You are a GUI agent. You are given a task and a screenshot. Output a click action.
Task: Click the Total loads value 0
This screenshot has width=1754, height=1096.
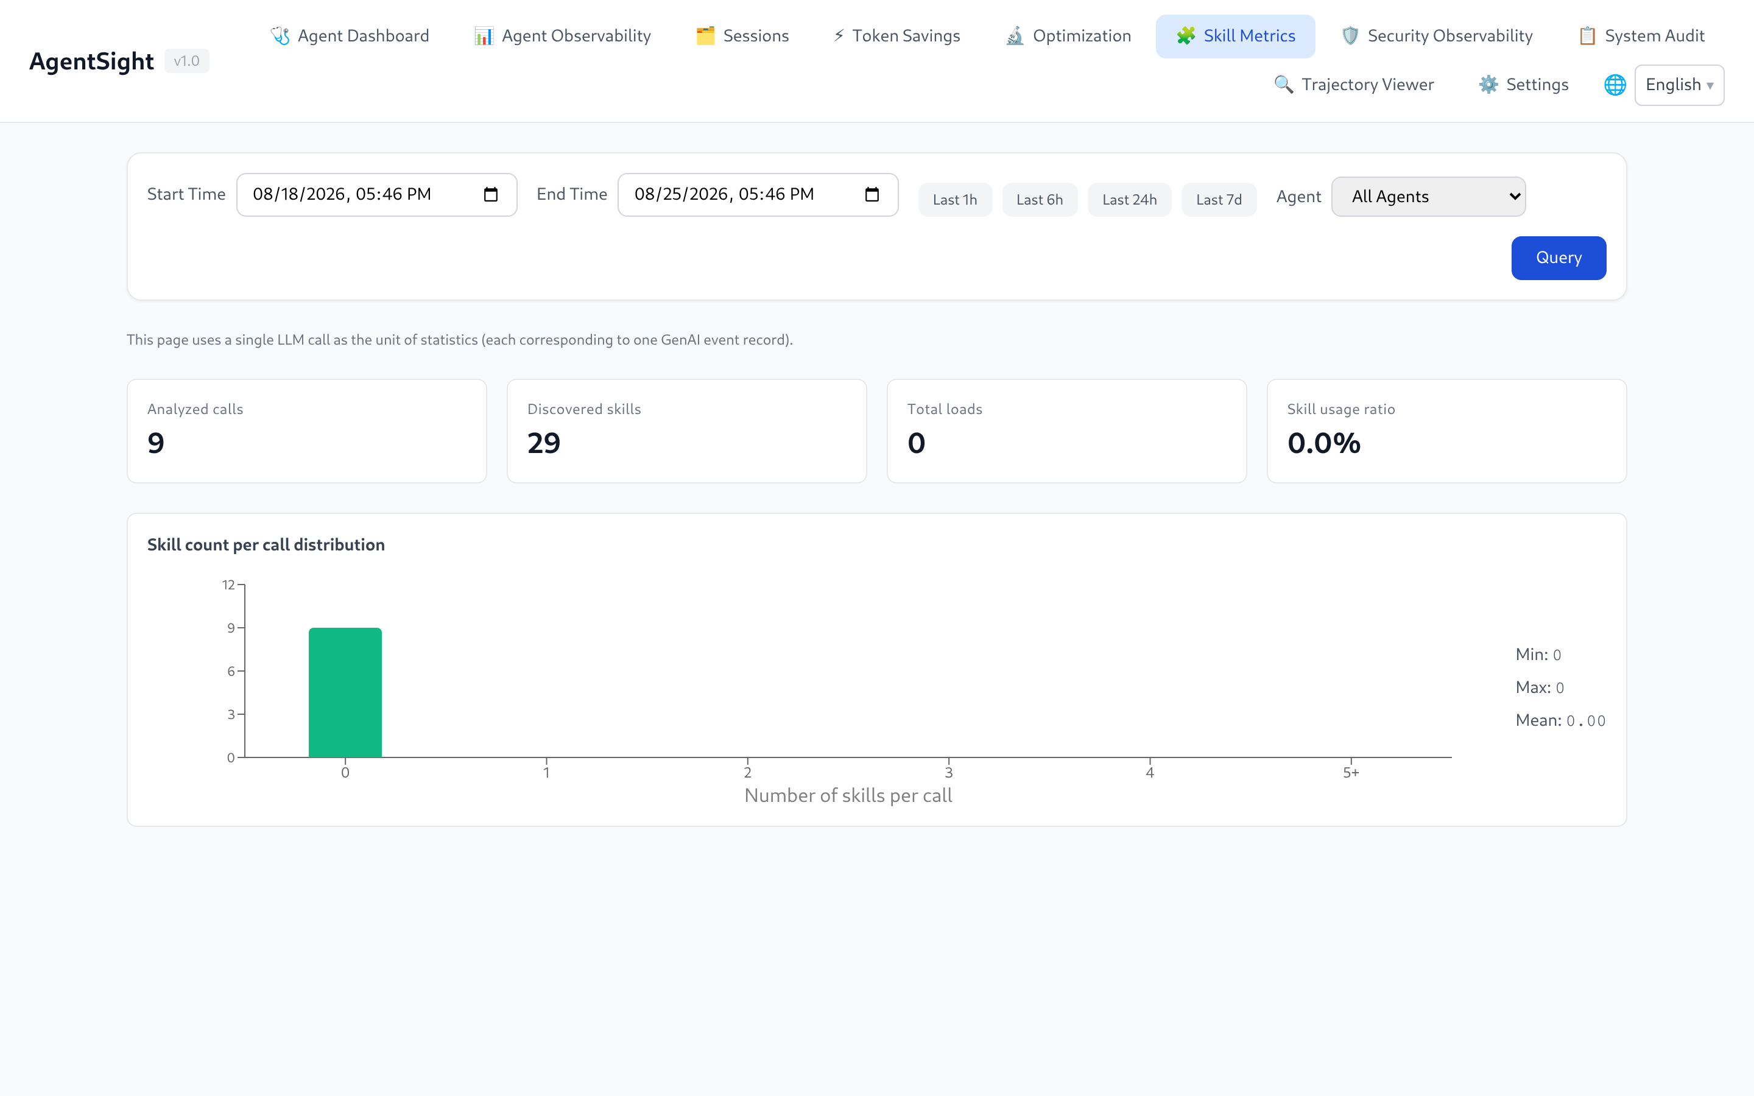pyautogui.click(x=916, y=443)
